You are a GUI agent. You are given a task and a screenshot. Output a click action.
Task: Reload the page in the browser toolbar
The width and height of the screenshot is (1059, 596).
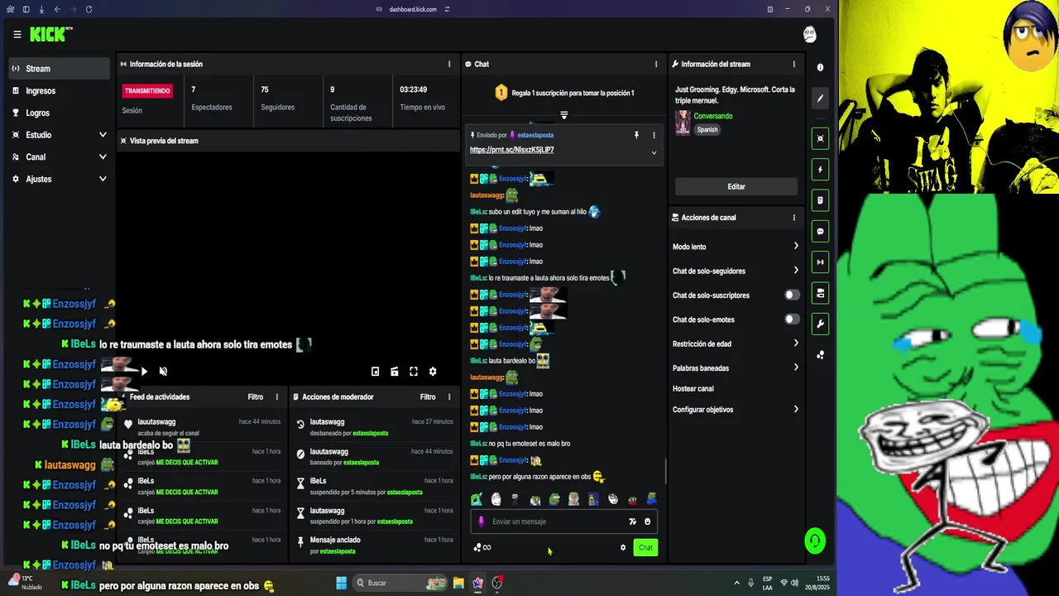[x=89, y=9]
